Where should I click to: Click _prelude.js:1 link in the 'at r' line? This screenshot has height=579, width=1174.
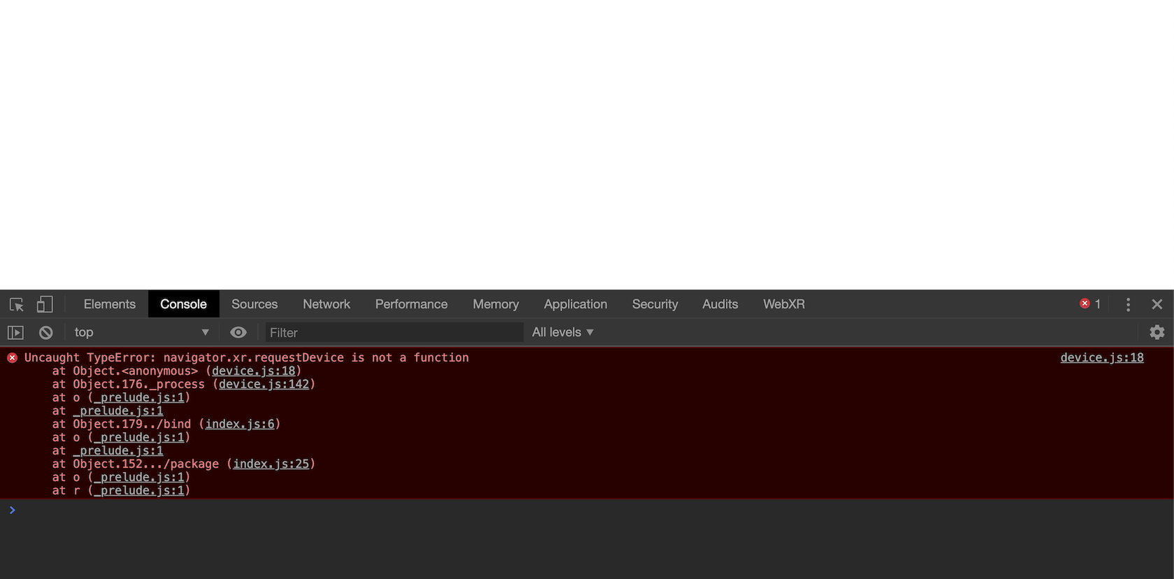(x=139, y=491)
